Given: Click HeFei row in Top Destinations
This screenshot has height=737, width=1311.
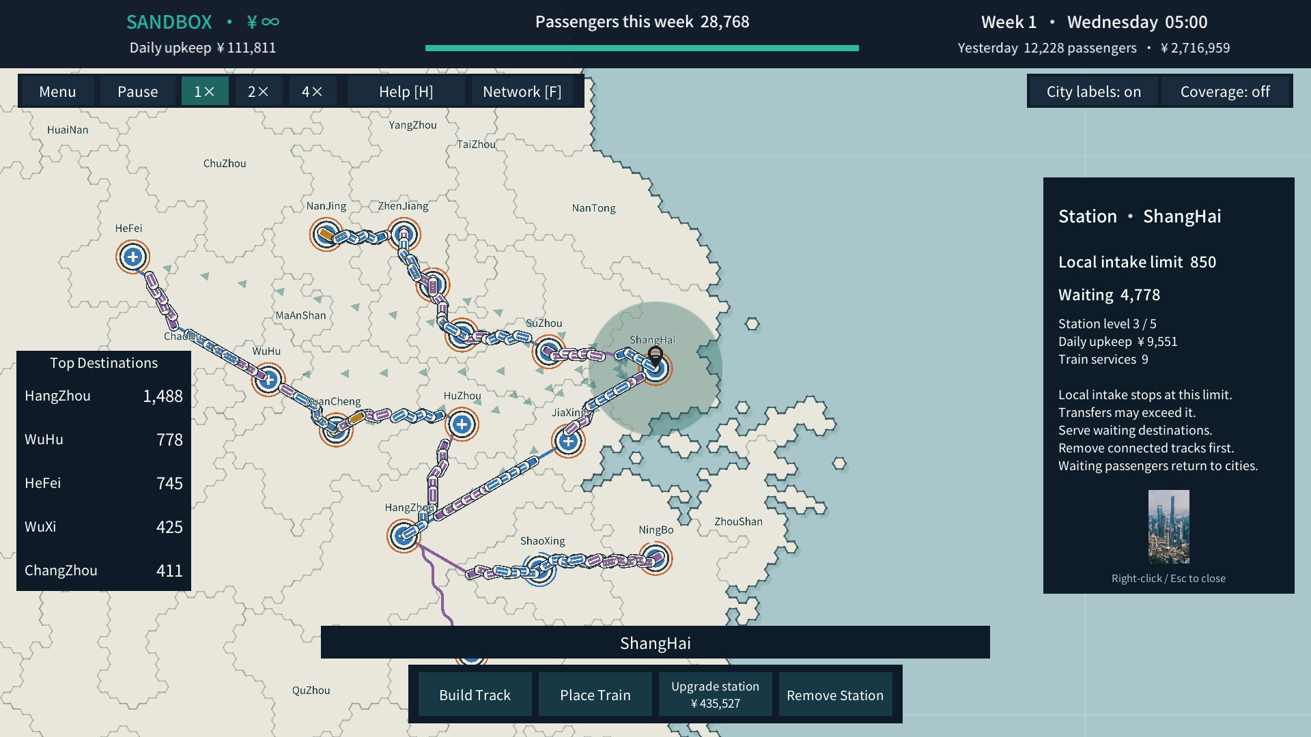Looking at the screenshot, I should pyautogui.click(x=104, y=483).
